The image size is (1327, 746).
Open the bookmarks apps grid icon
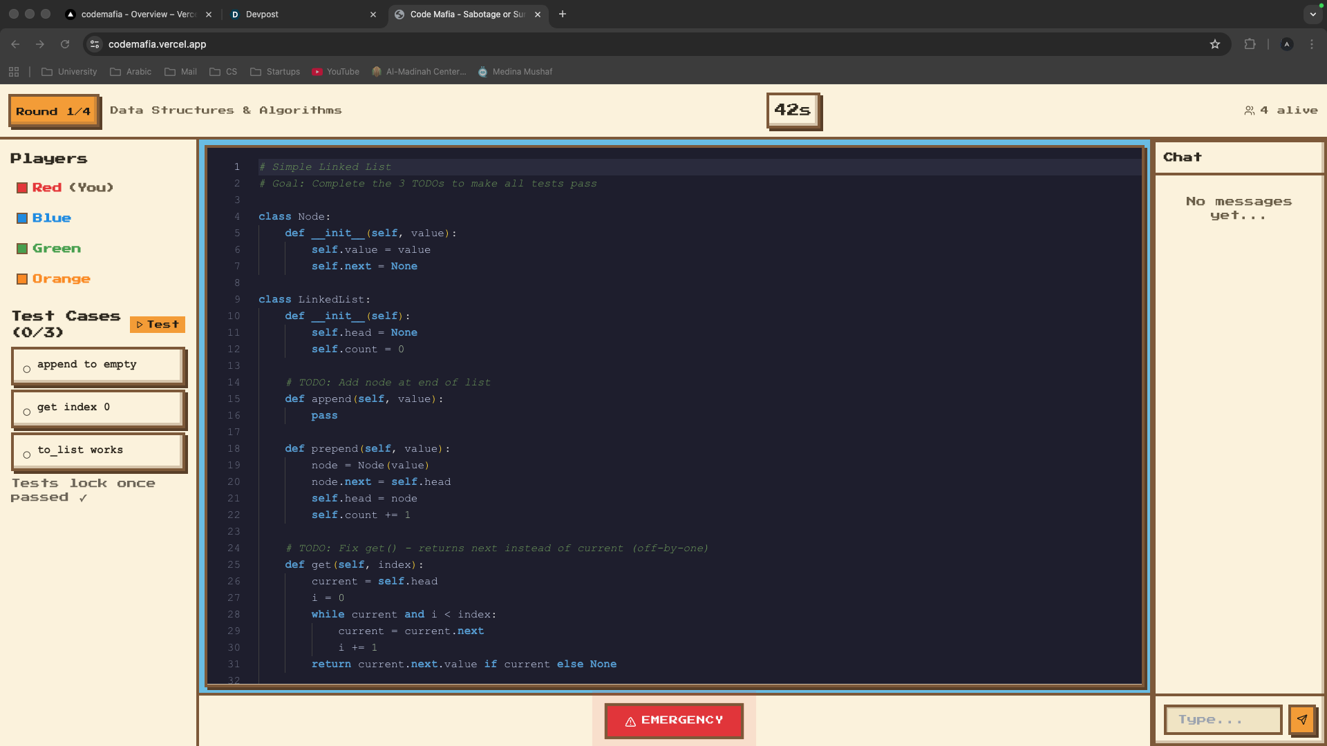[14, 72]
